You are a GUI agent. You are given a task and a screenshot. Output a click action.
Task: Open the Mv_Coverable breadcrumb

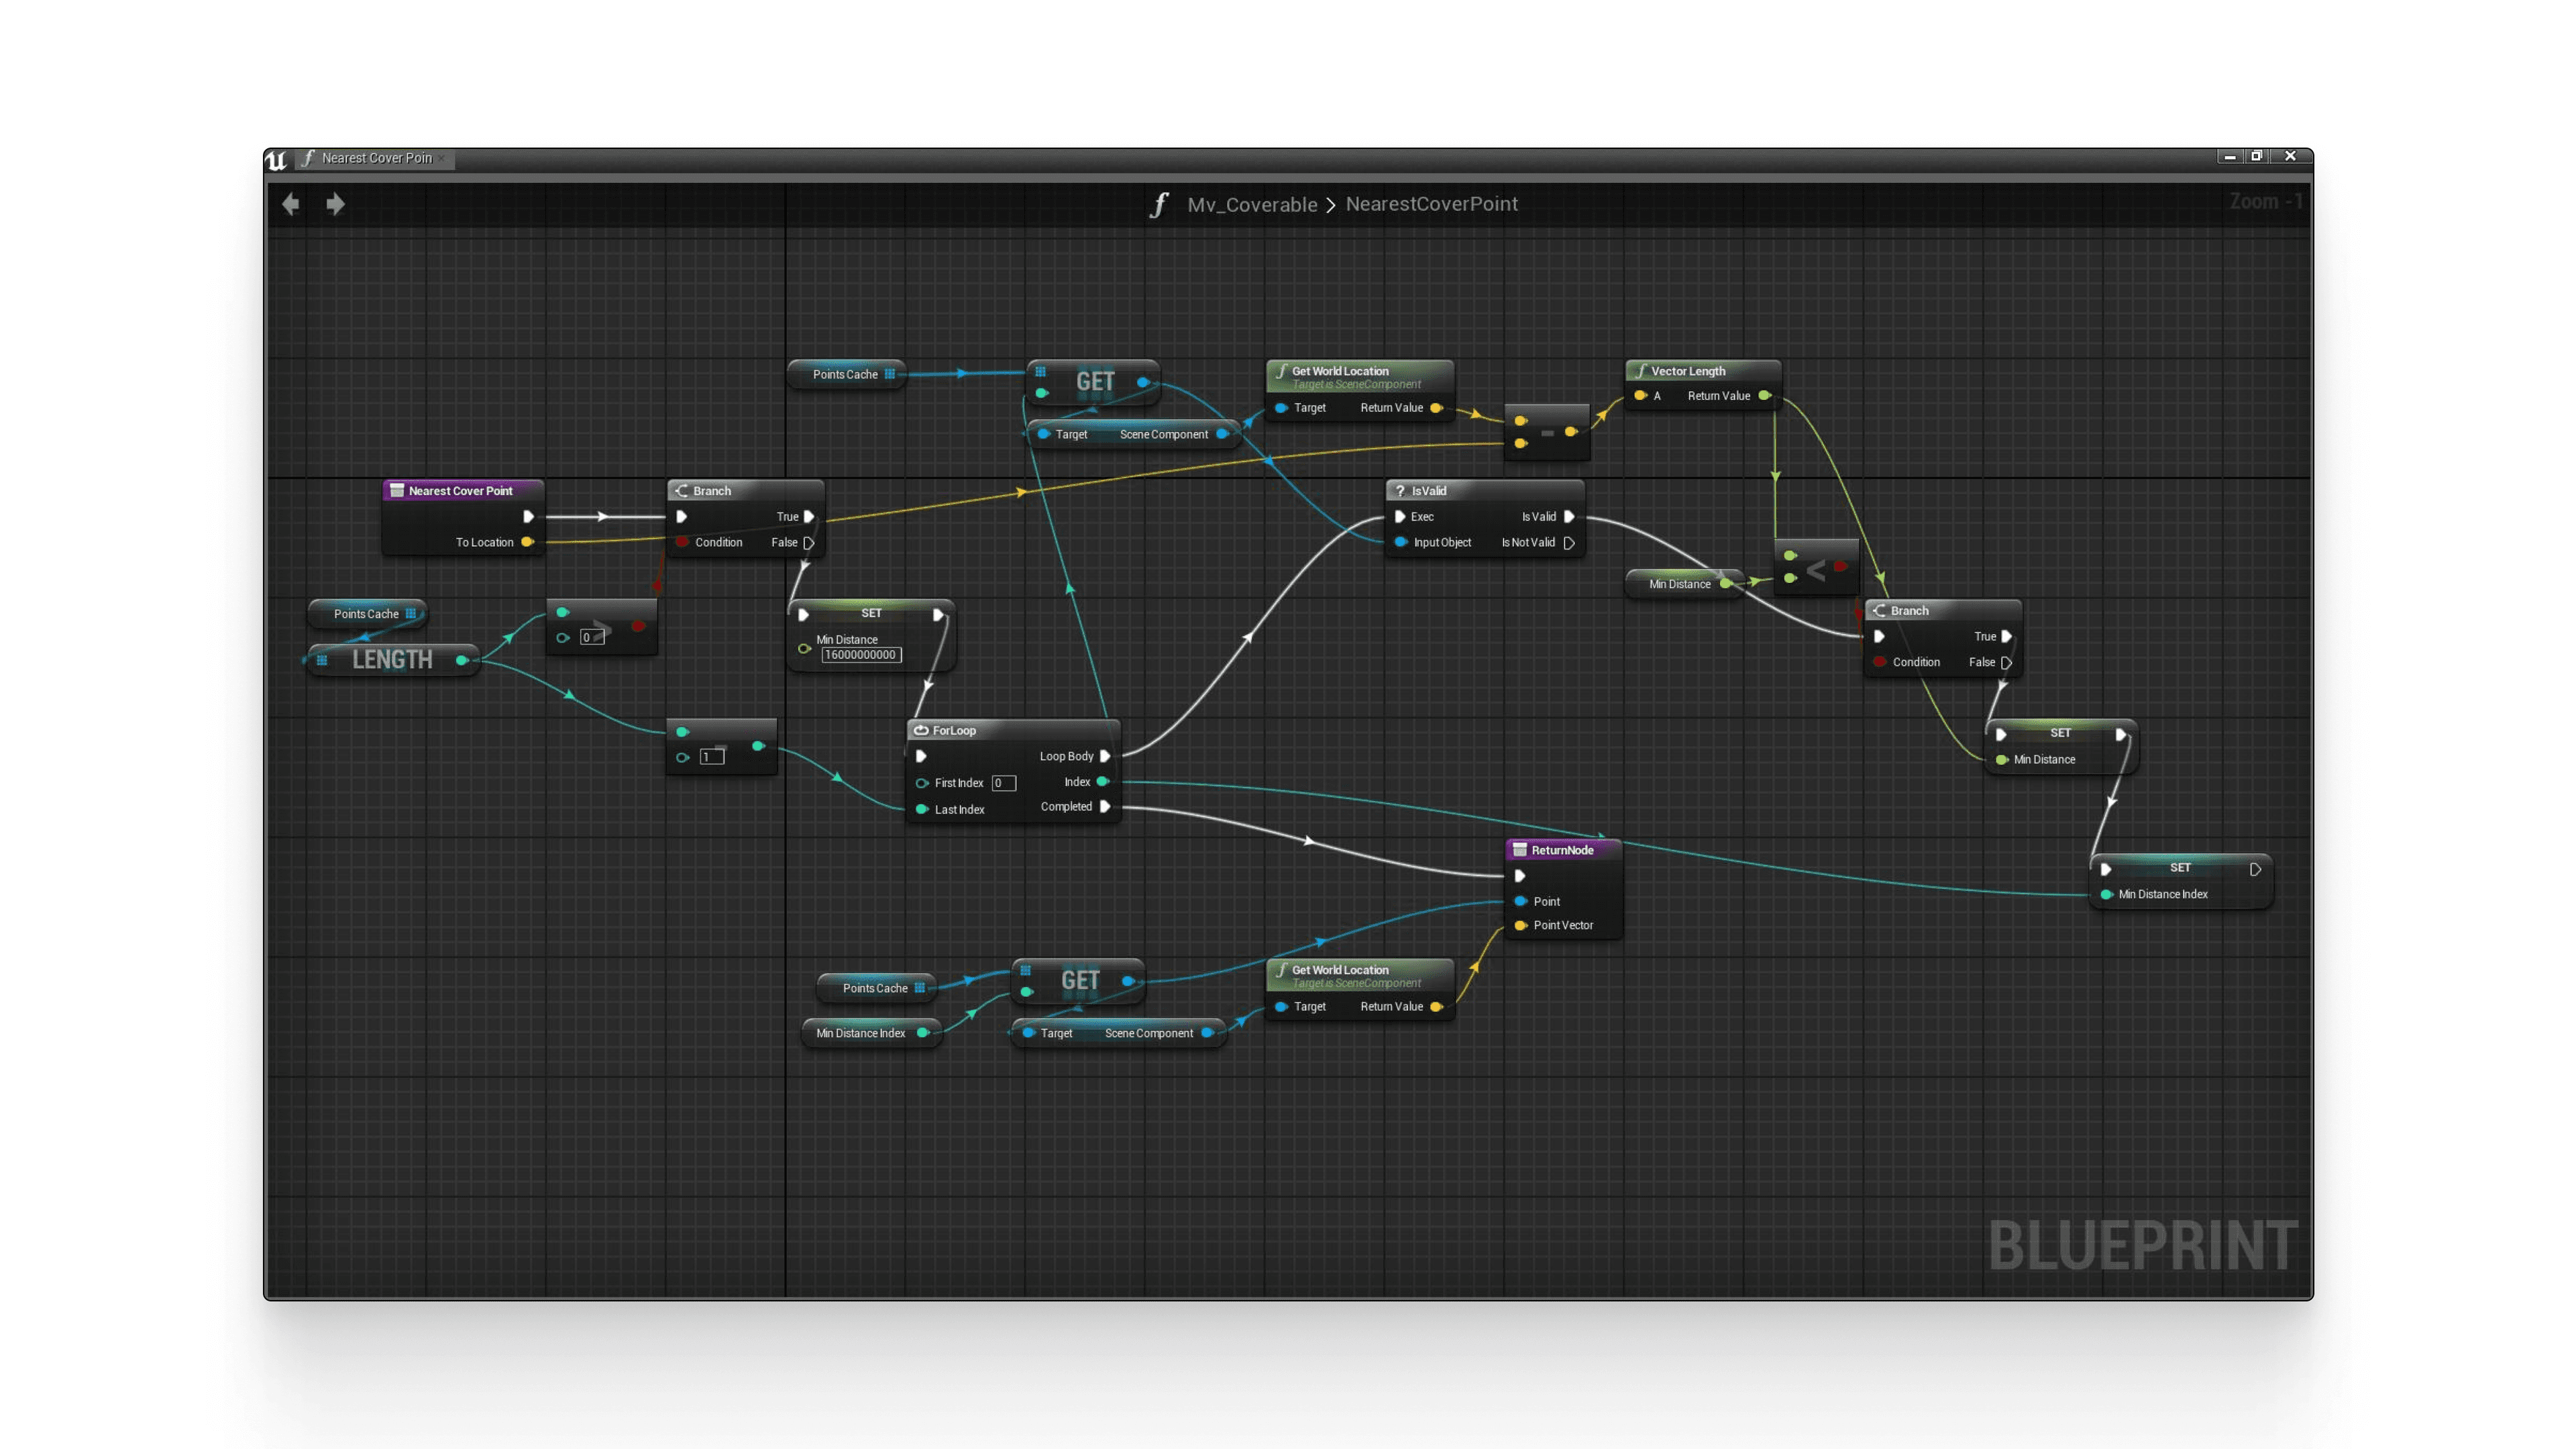(x=1252, y=204)
